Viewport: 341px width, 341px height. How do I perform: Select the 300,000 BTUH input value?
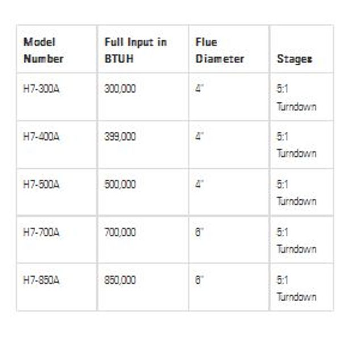point(120,89)
